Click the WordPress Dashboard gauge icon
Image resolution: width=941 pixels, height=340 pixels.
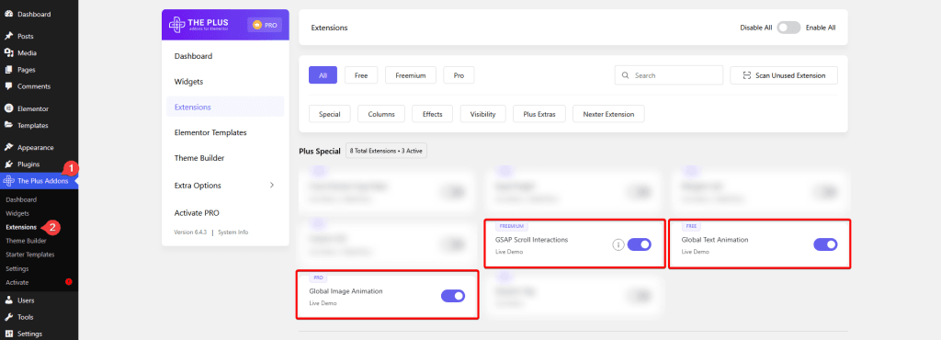click(8, 14)
